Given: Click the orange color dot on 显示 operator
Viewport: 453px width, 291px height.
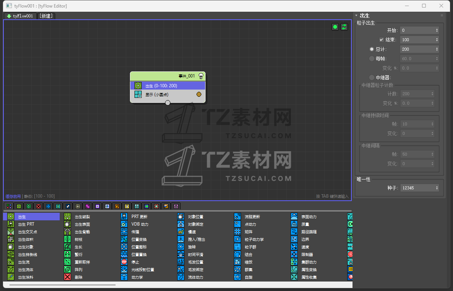Looking at the screenshot, I should (199, 94).
